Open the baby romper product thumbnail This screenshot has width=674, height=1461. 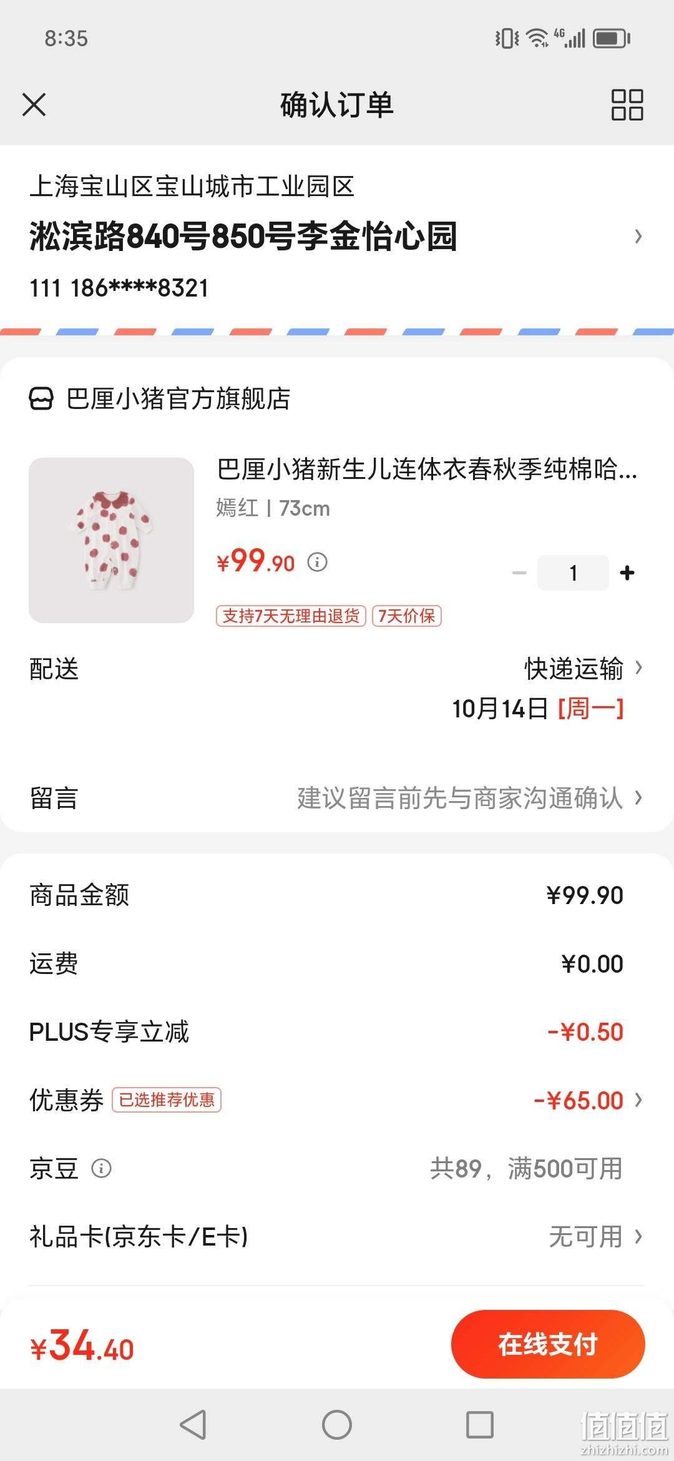[111, 540]
